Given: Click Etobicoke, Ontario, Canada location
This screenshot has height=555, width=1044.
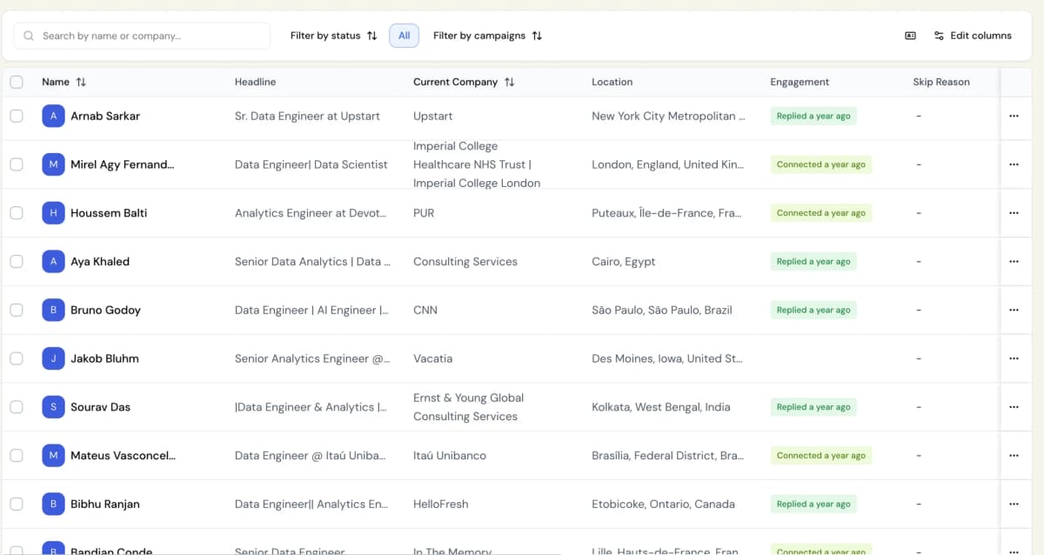Looking at the screenshot, I should point(663,505).
